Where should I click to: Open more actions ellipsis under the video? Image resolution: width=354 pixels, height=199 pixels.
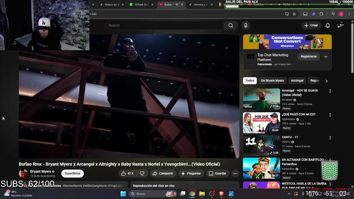235,174
